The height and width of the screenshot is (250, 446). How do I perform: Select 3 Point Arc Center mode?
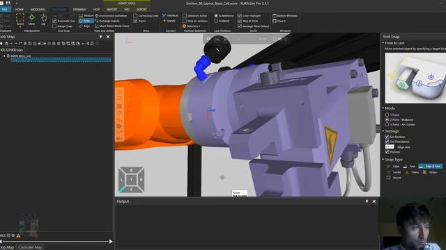387,124
